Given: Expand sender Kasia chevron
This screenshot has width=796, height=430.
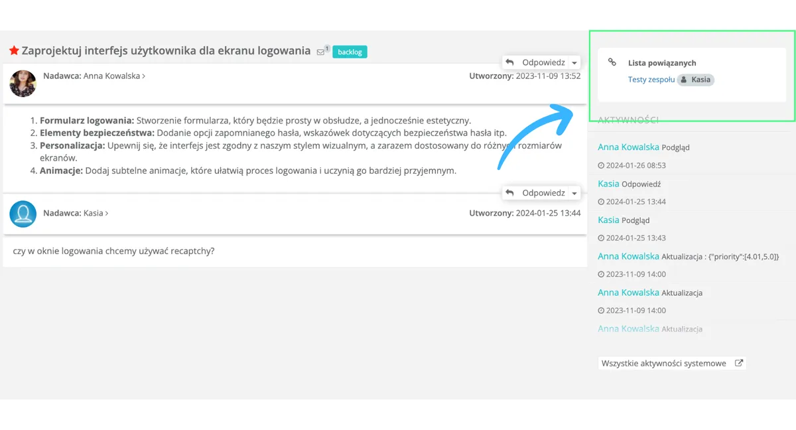Looking at the screenshot, I should coord(107,214).
